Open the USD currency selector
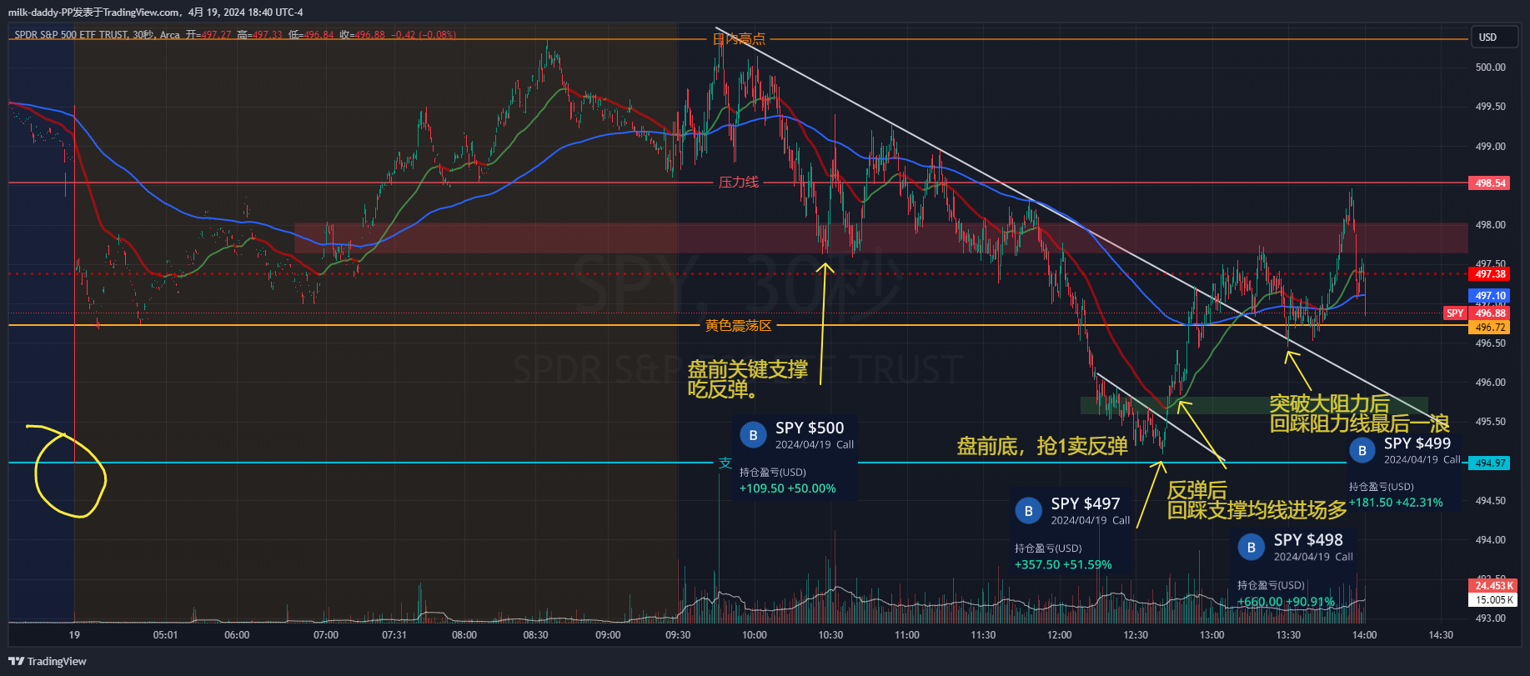The image size is (1530, 676). point(1487,38)
